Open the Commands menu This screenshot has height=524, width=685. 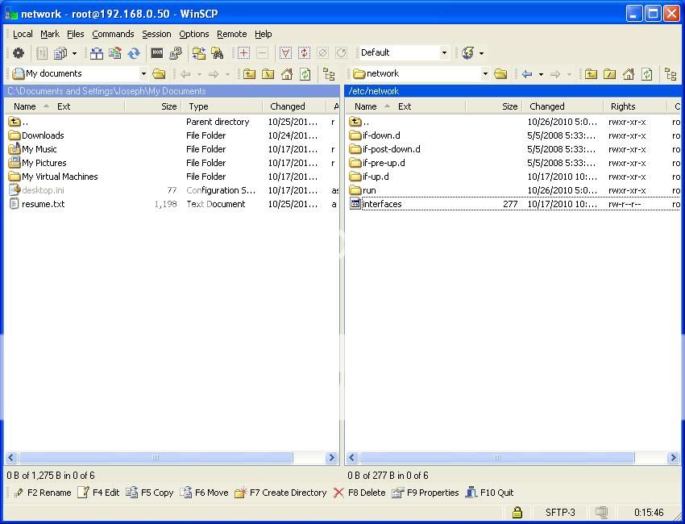point(113,34)
